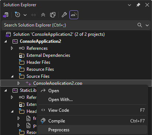Close the Solution Explorer panel
The height and width of the screenshot is (135, 152).
coord(147,5)
